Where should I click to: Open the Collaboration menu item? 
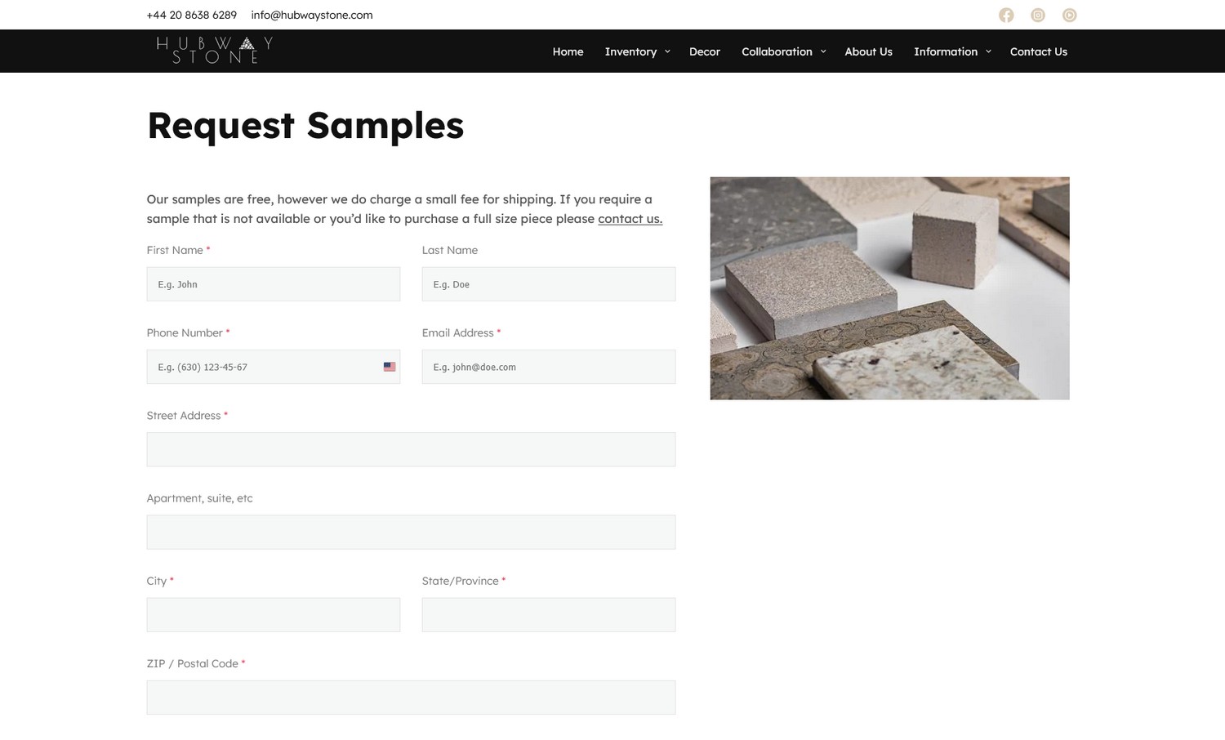click(777, 51)
